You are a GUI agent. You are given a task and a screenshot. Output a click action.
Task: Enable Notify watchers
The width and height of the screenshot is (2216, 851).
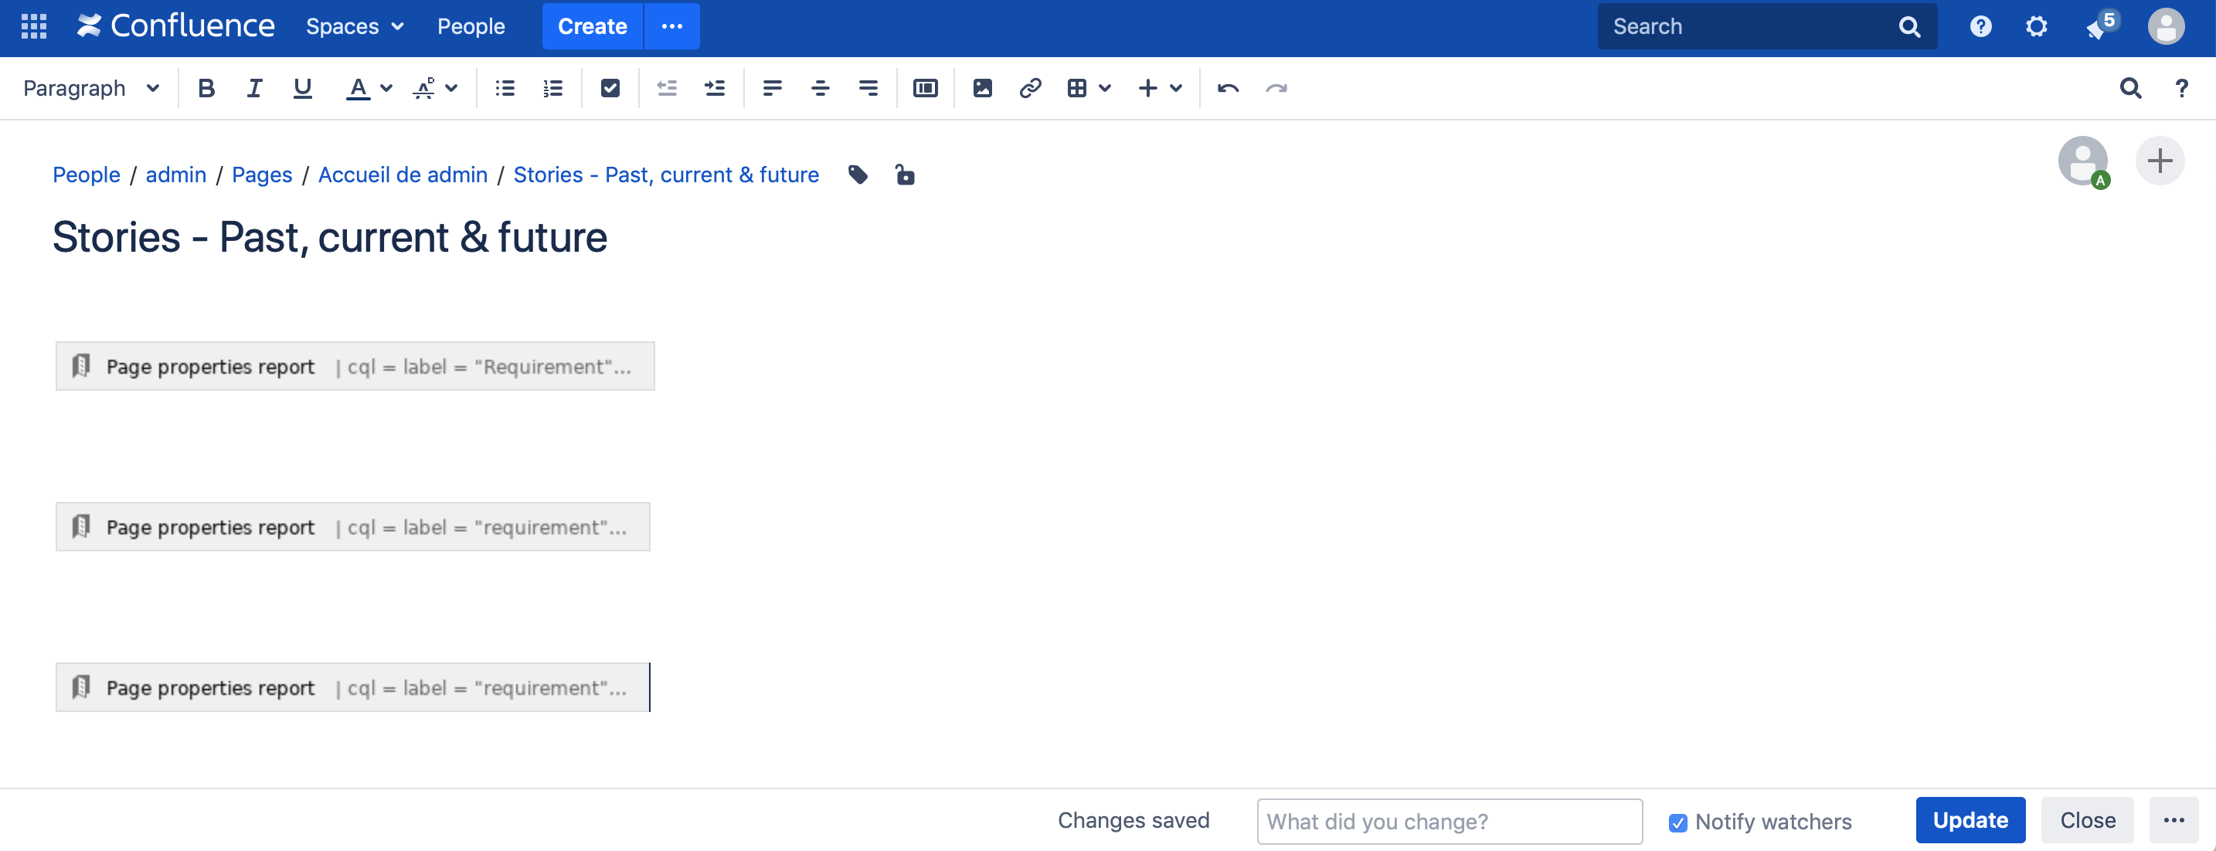click(1677, 822)
